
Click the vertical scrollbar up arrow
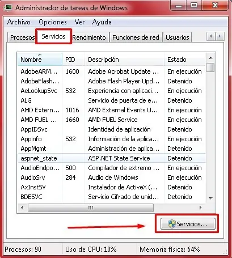pos(210,58)
